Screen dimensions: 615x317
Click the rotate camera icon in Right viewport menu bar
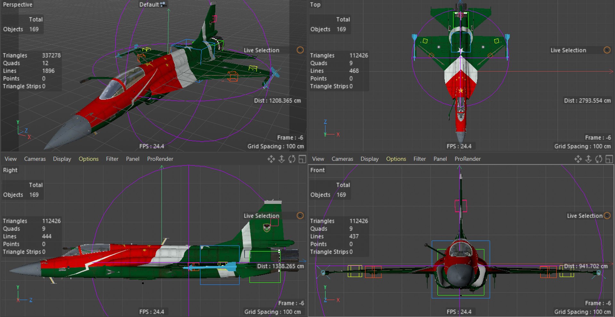291,159
